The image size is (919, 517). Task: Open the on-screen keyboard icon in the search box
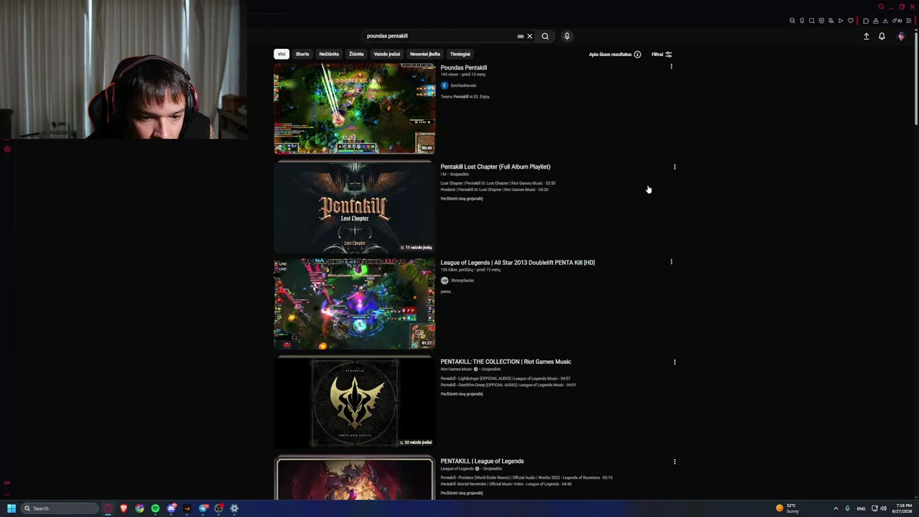[x=521, y=36]
